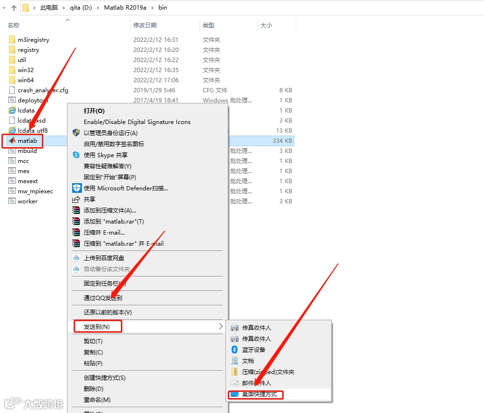
Task: Choose 蓝牙设备 in the Send to submenu
Action: (254, 350)
